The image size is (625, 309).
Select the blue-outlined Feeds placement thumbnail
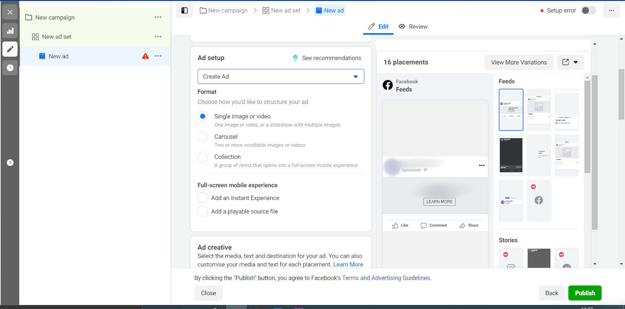(511, 110)
